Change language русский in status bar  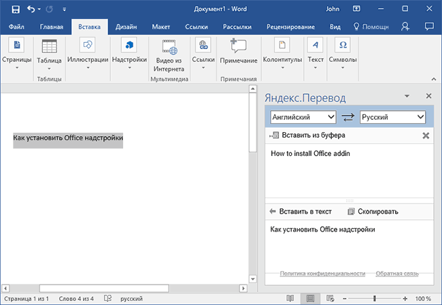pyautogui.click(x=131, y=298)
